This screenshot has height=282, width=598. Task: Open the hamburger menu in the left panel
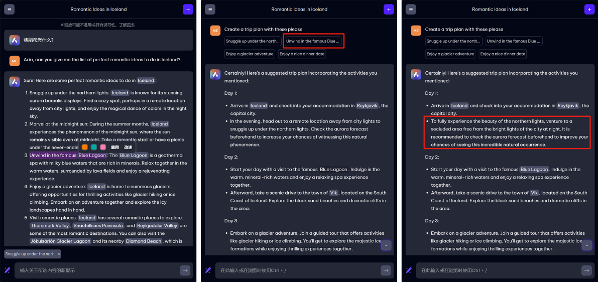tap(9, 9)
